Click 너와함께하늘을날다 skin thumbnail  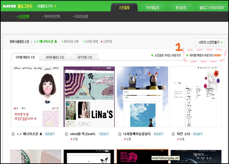coord(142,97)
